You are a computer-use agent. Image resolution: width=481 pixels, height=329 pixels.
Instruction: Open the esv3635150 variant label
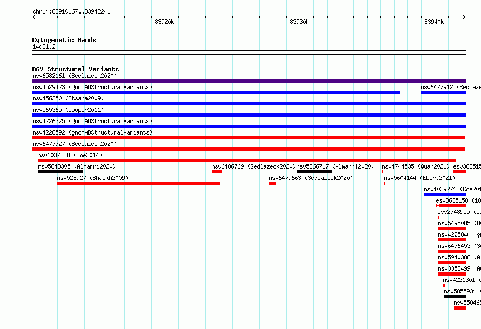458,200
